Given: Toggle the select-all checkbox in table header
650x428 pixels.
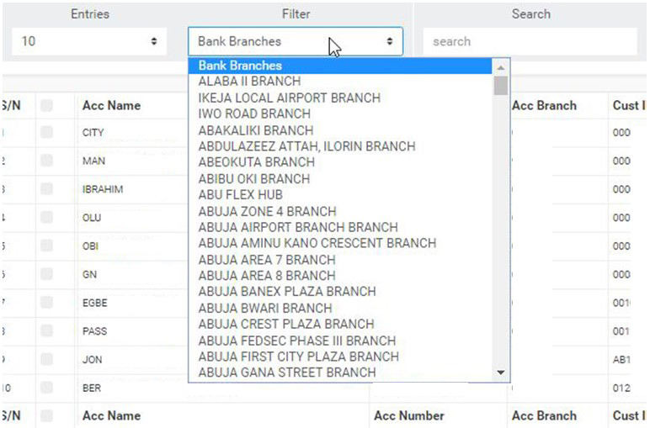Looking at the screenshot, I should click(x=46, y=106).
